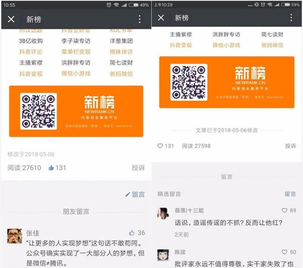Tap the 新榜 title in left header
Image resolution: width=303 pixels, height=268 pixels.
click(x=34, y=19)
